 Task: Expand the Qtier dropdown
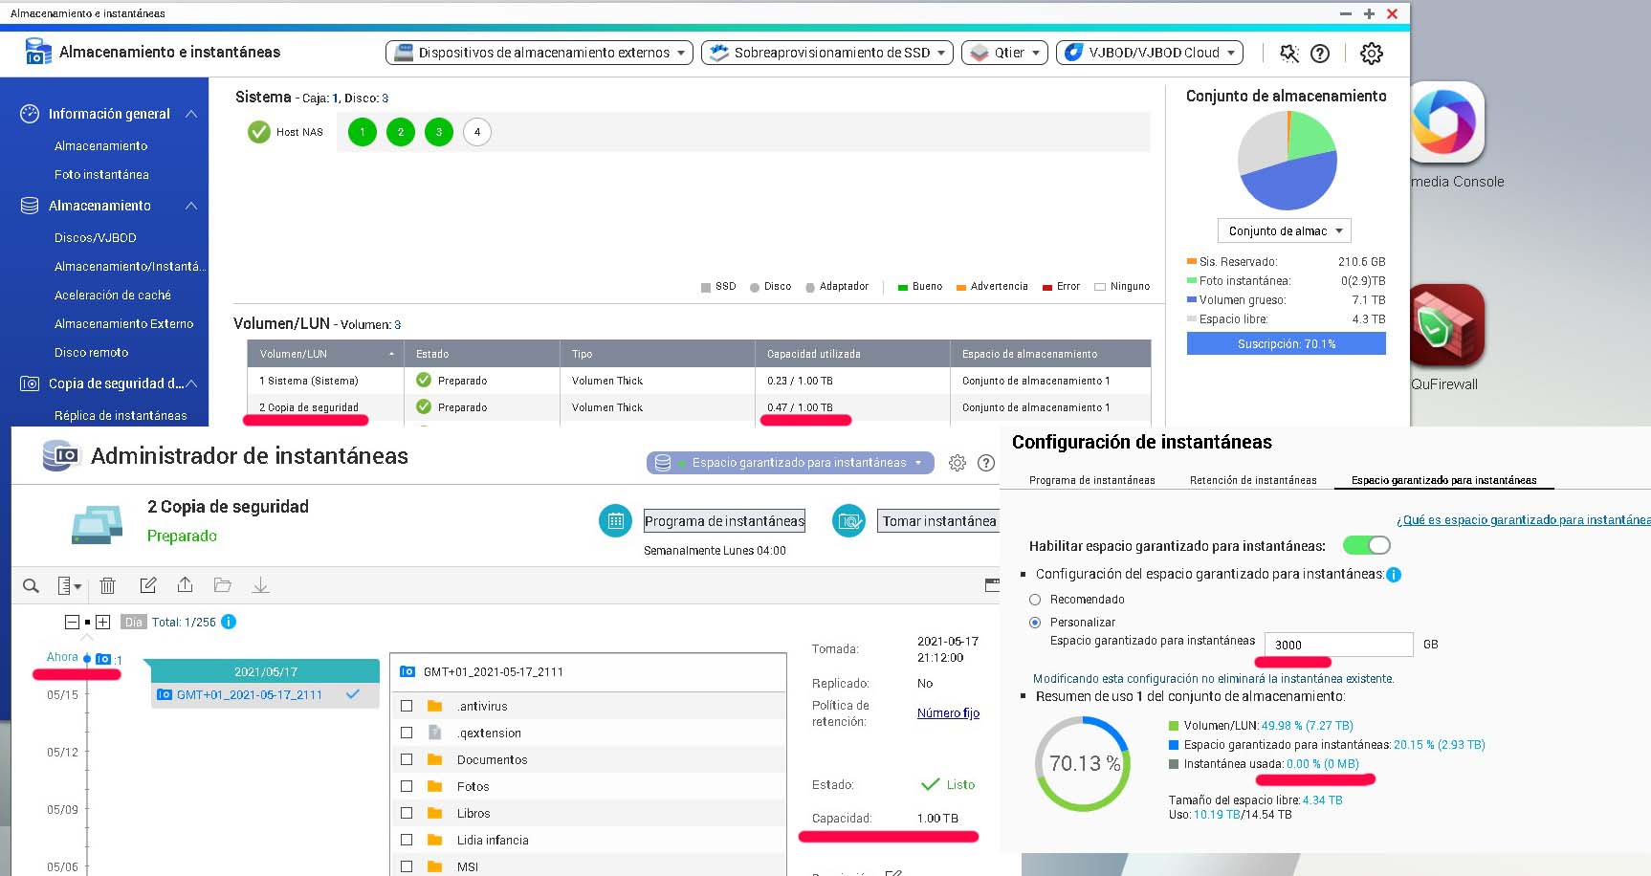point(1004,53)
